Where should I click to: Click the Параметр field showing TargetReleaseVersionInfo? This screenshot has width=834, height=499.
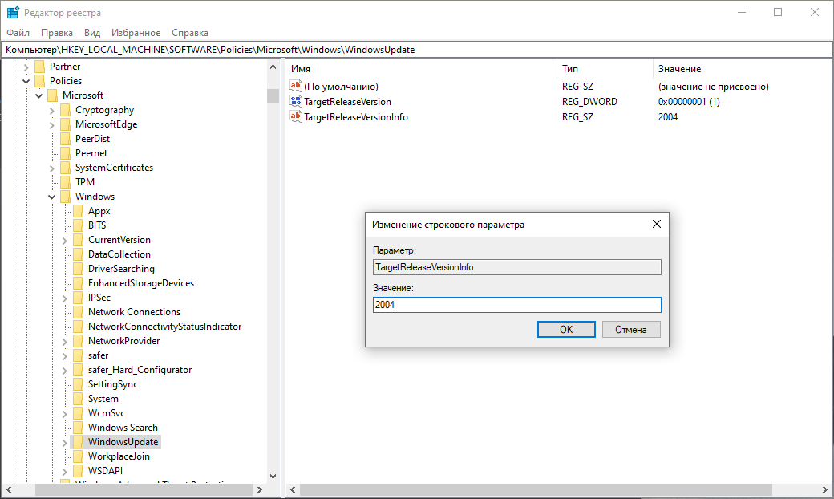point(516,266)
